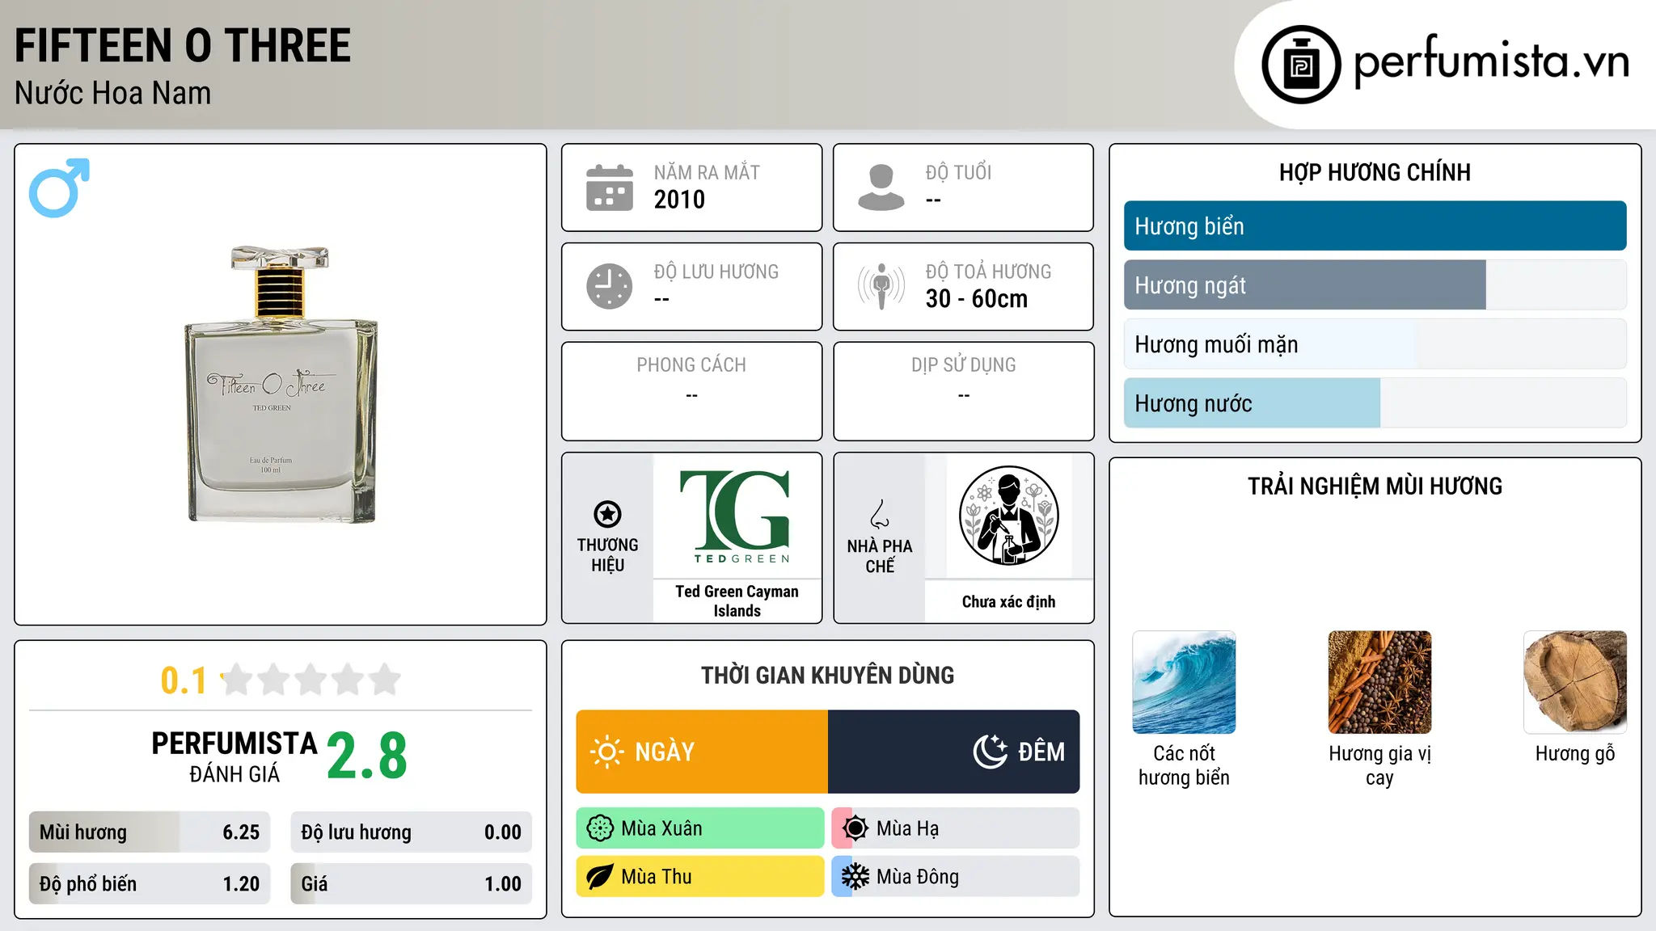Click the Chưa xác định perfumer label

click(1009, 601)
